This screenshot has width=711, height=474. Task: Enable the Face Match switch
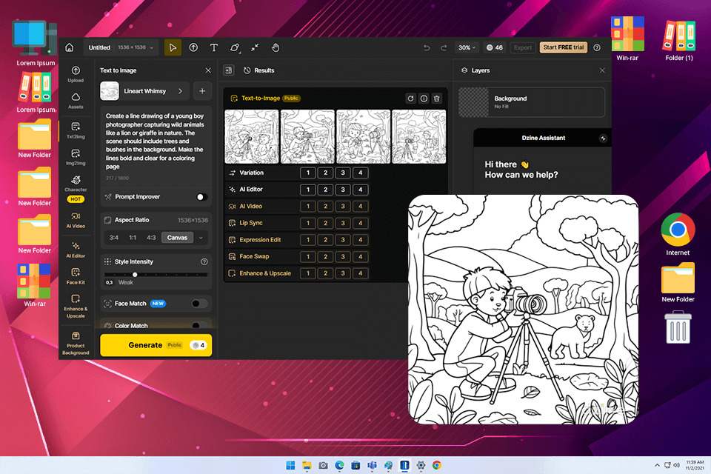199,304
